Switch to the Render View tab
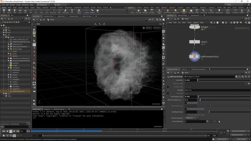 [x=61, y=16]
